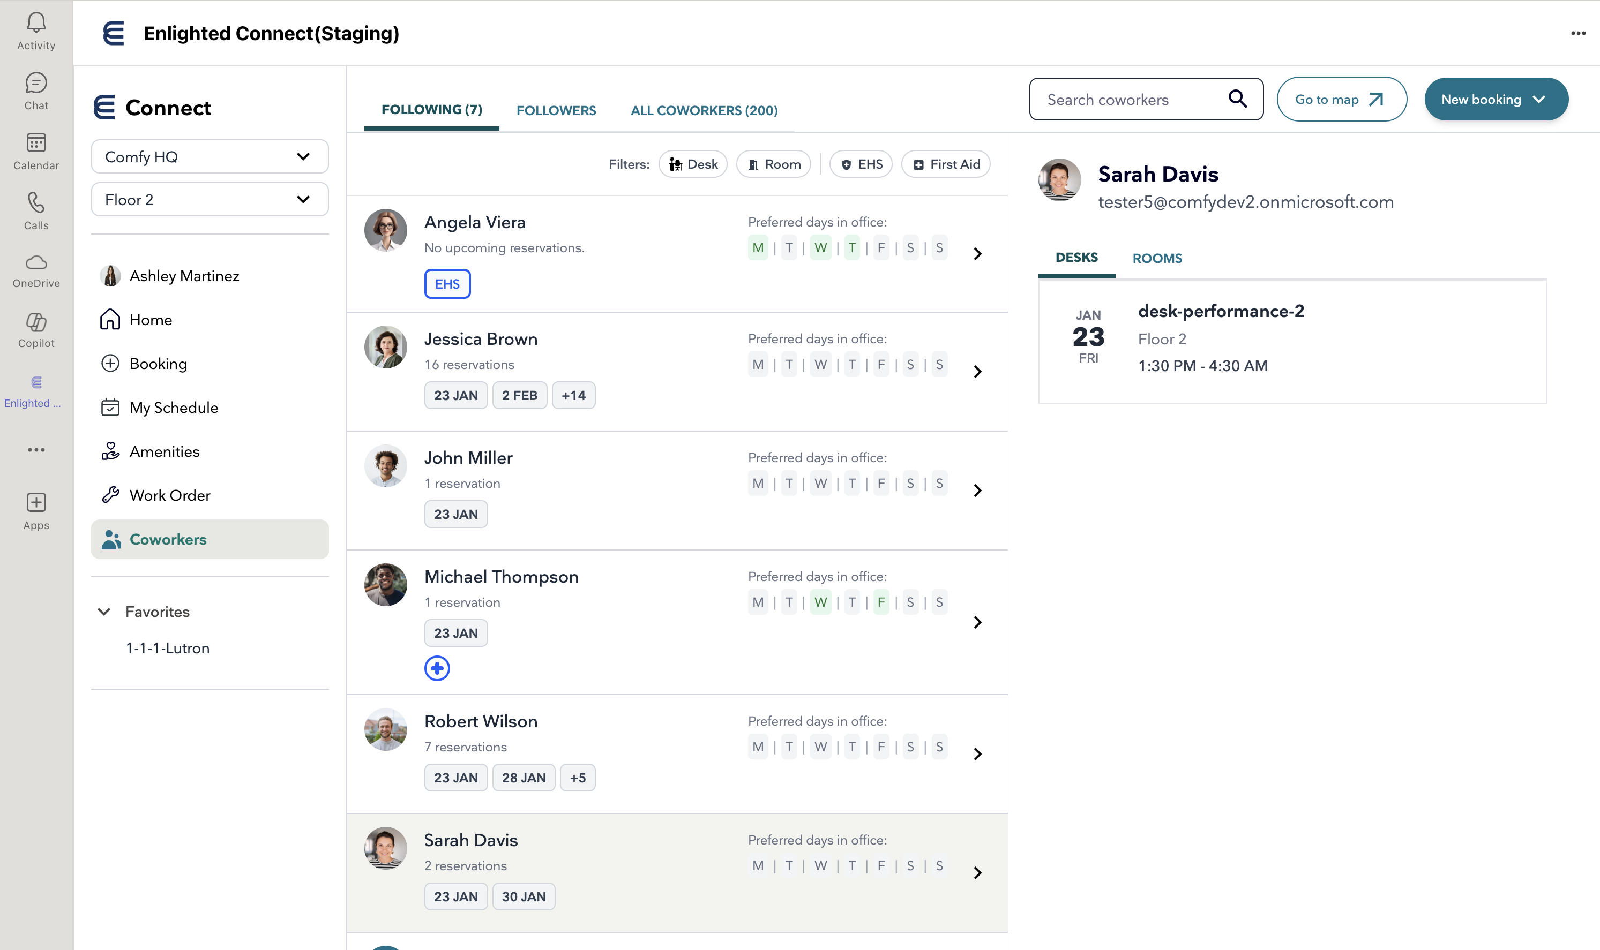Click Angela Viera's EHS badge
The image size is (1600, 950).
tap(447, 284)
